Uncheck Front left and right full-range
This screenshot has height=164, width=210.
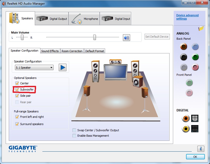[x=17, y=117]
